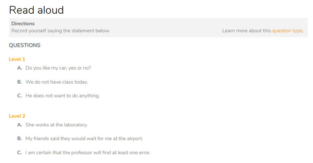This screenshot has height=163, width=313.
Task: Click the "QUESTIONS" section heading
Action: pos(25,45)
